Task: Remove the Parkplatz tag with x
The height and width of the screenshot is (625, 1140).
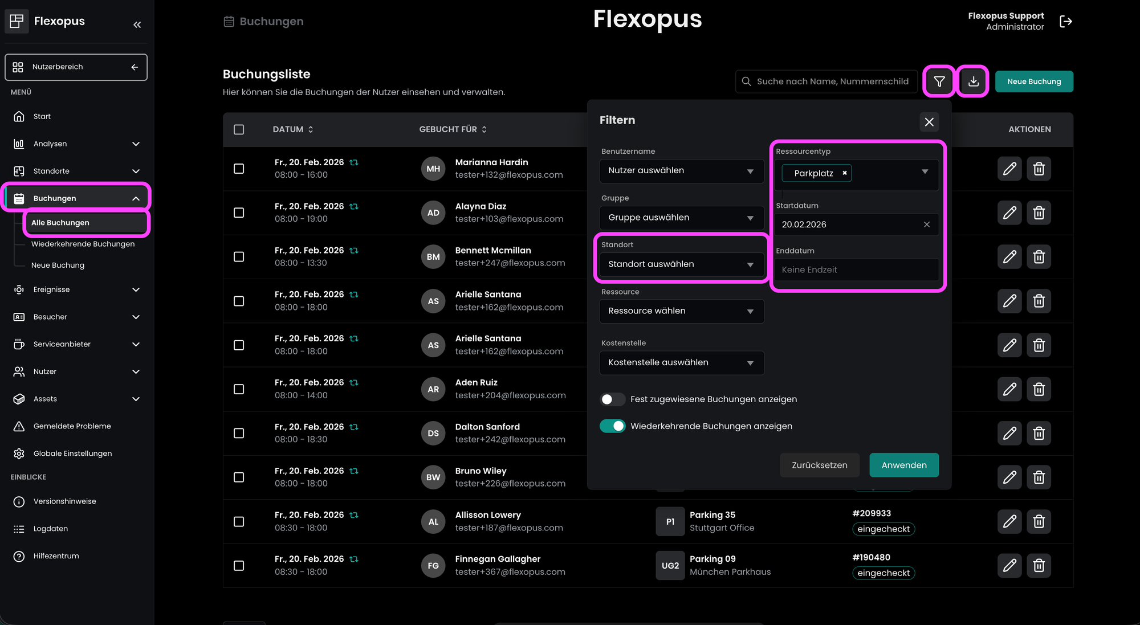Action: point(845,173)
